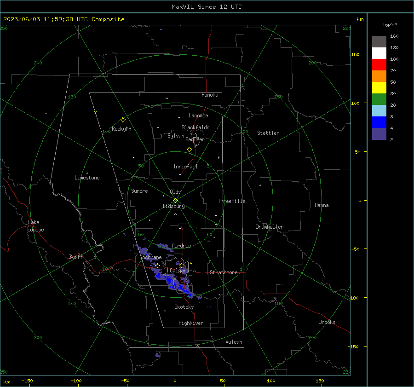Click the Vulcan town label
The height and width of the screenshot is (387, 414).
pos(234,342)
